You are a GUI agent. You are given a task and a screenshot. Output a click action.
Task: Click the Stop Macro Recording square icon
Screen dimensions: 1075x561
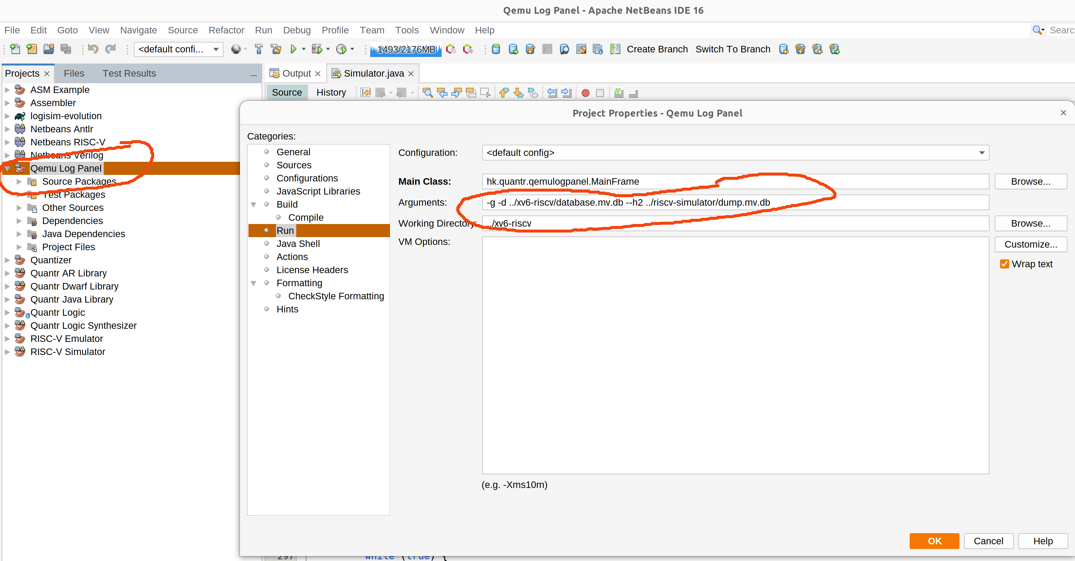tap(600, 93)
